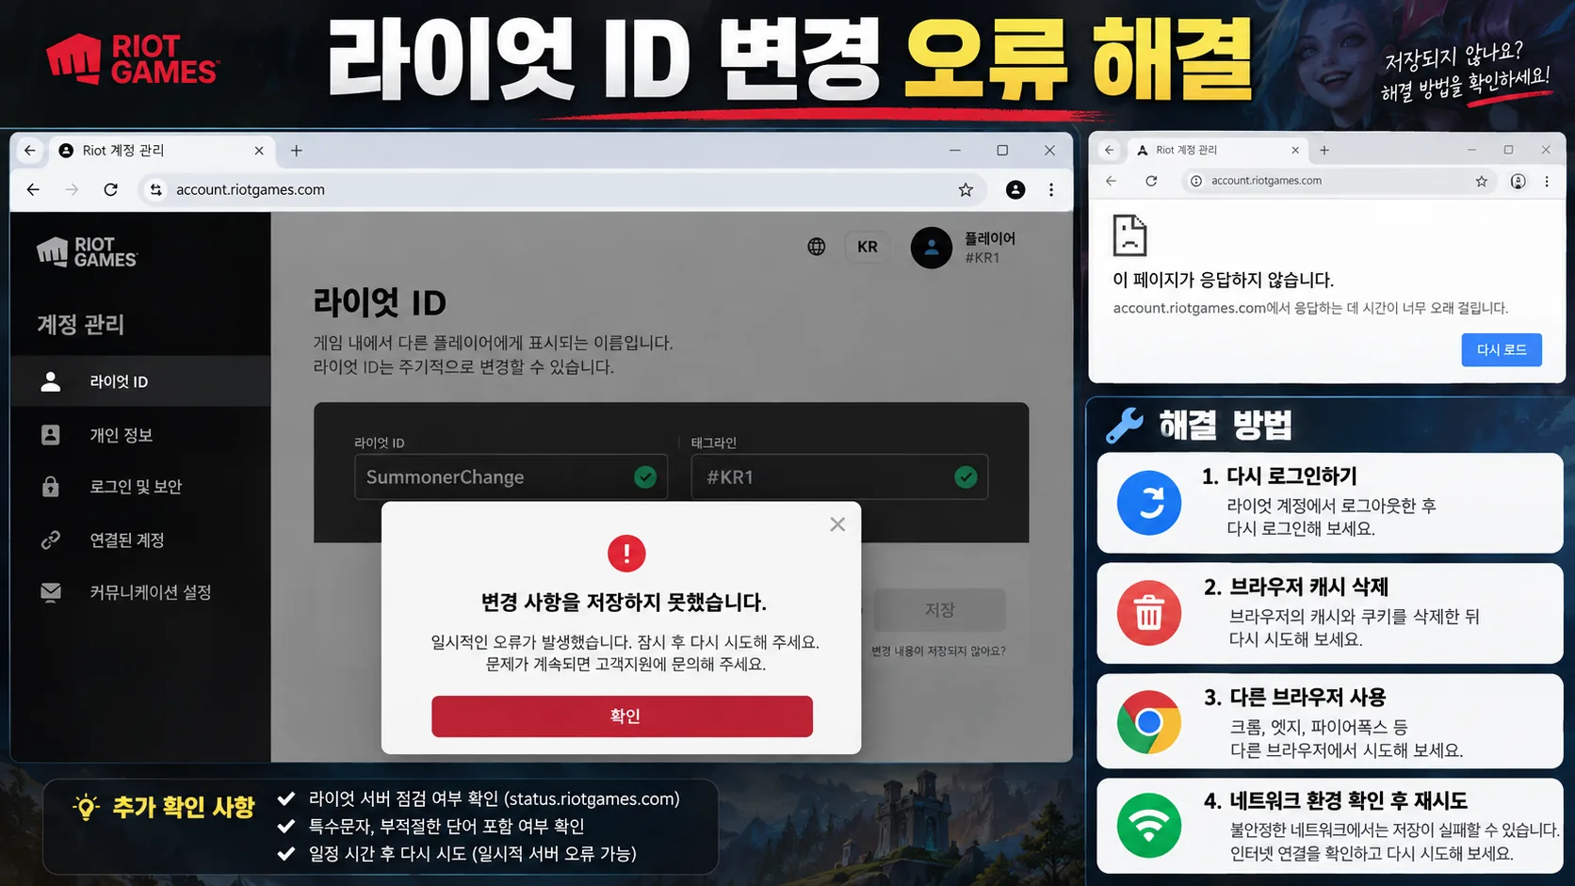Click tab back arrow in second browser tab strip
The image size is (1575, 886).
pos(1110,150)
